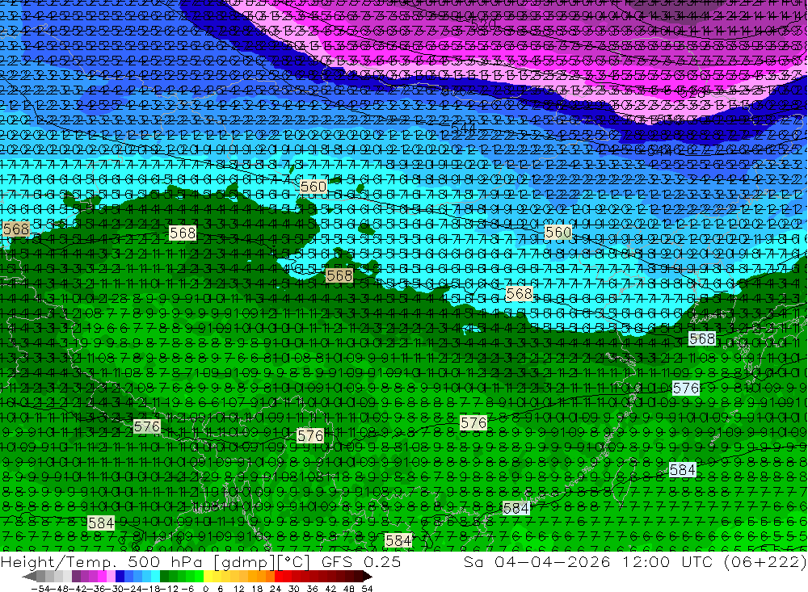
Task: Select the magenta swatch in the temperature legend
Action: 102,577
